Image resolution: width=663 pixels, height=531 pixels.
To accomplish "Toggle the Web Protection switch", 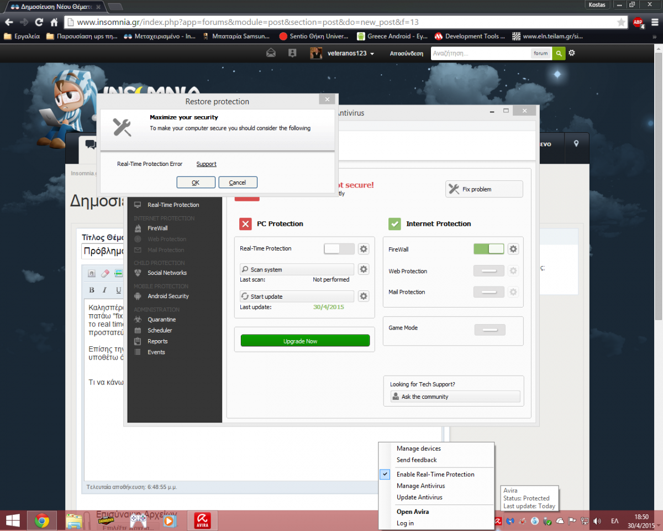I will pyautogui.click(x=489, y=271).
